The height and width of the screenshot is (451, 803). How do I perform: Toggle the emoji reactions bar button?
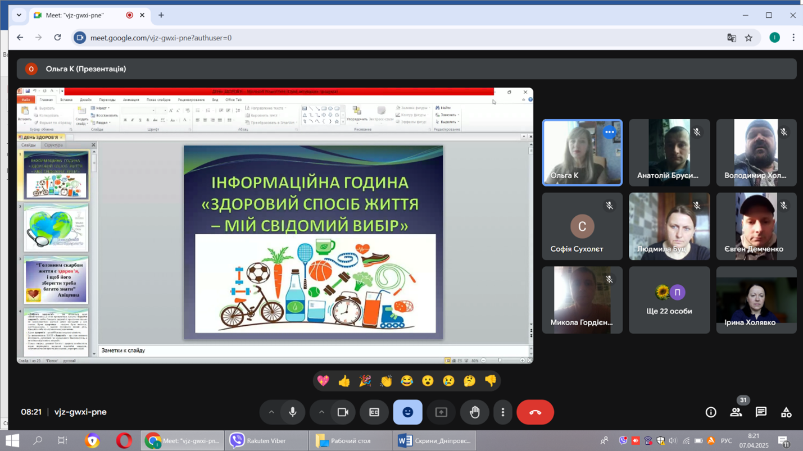(407, 412)
